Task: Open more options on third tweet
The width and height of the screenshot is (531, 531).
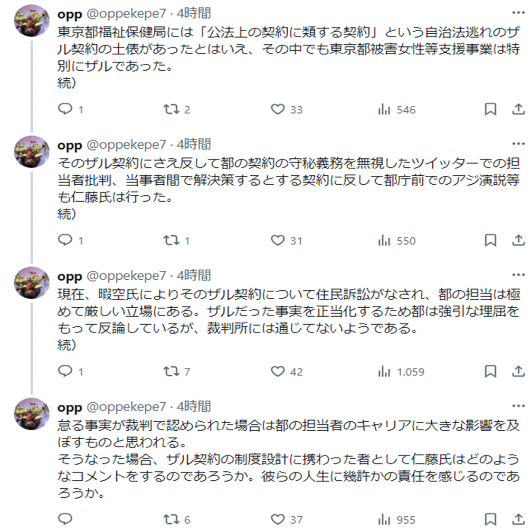Action: click(x=518, y=275)
